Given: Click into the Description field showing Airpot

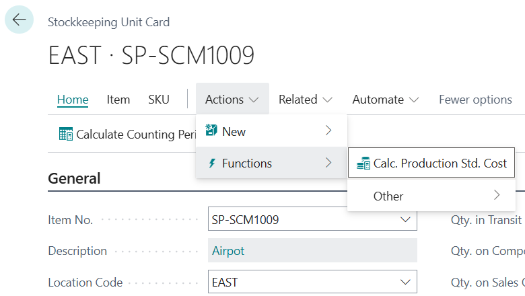Looking at the screenshot, I should [312, 251].
